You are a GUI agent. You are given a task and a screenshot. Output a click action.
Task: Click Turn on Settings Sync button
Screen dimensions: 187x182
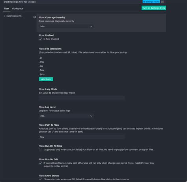[154, 8]
